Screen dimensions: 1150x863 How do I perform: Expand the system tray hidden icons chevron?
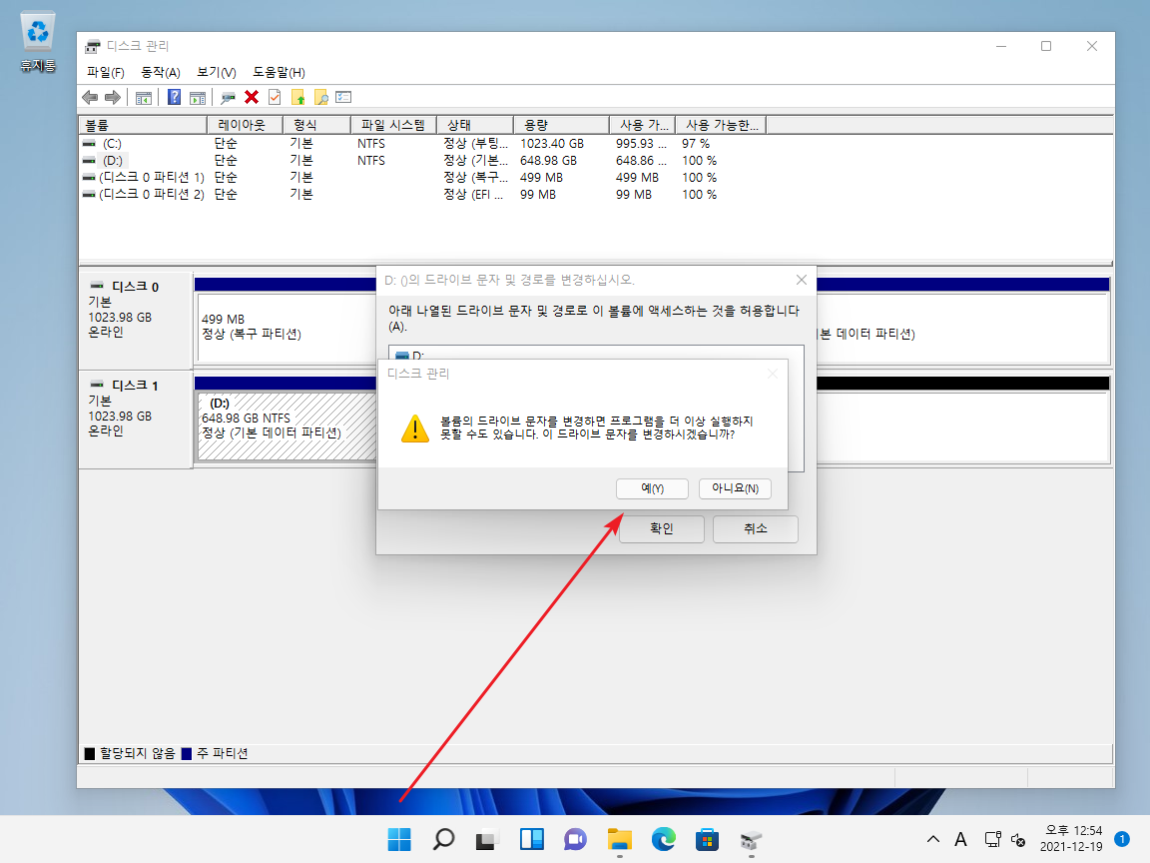click(x=933, y=839)
